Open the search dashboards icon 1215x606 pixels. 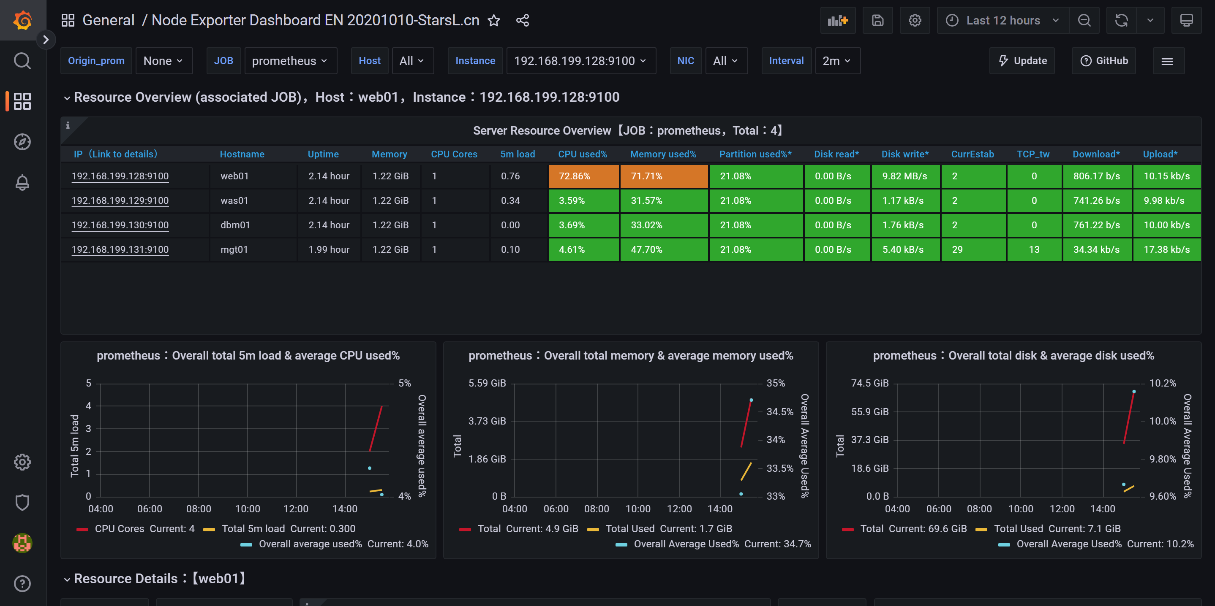pyautogui.click(x=22, y=61)
